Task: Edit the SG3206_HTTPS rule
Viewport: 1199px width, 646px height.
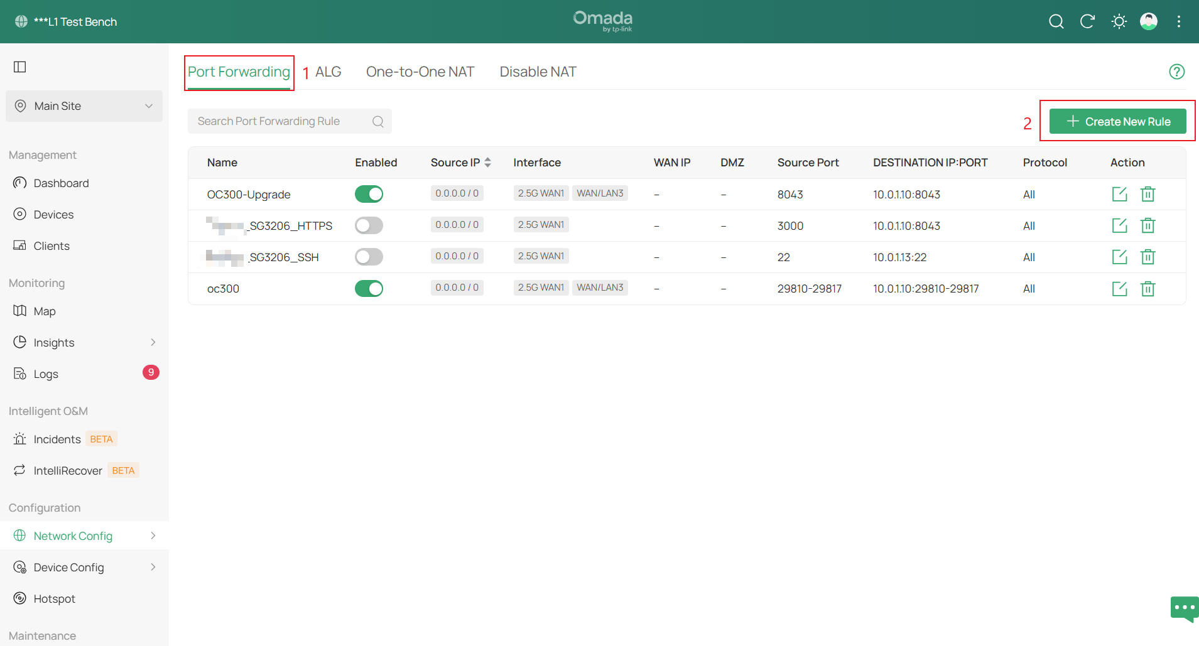Action: pos(1119,225)
